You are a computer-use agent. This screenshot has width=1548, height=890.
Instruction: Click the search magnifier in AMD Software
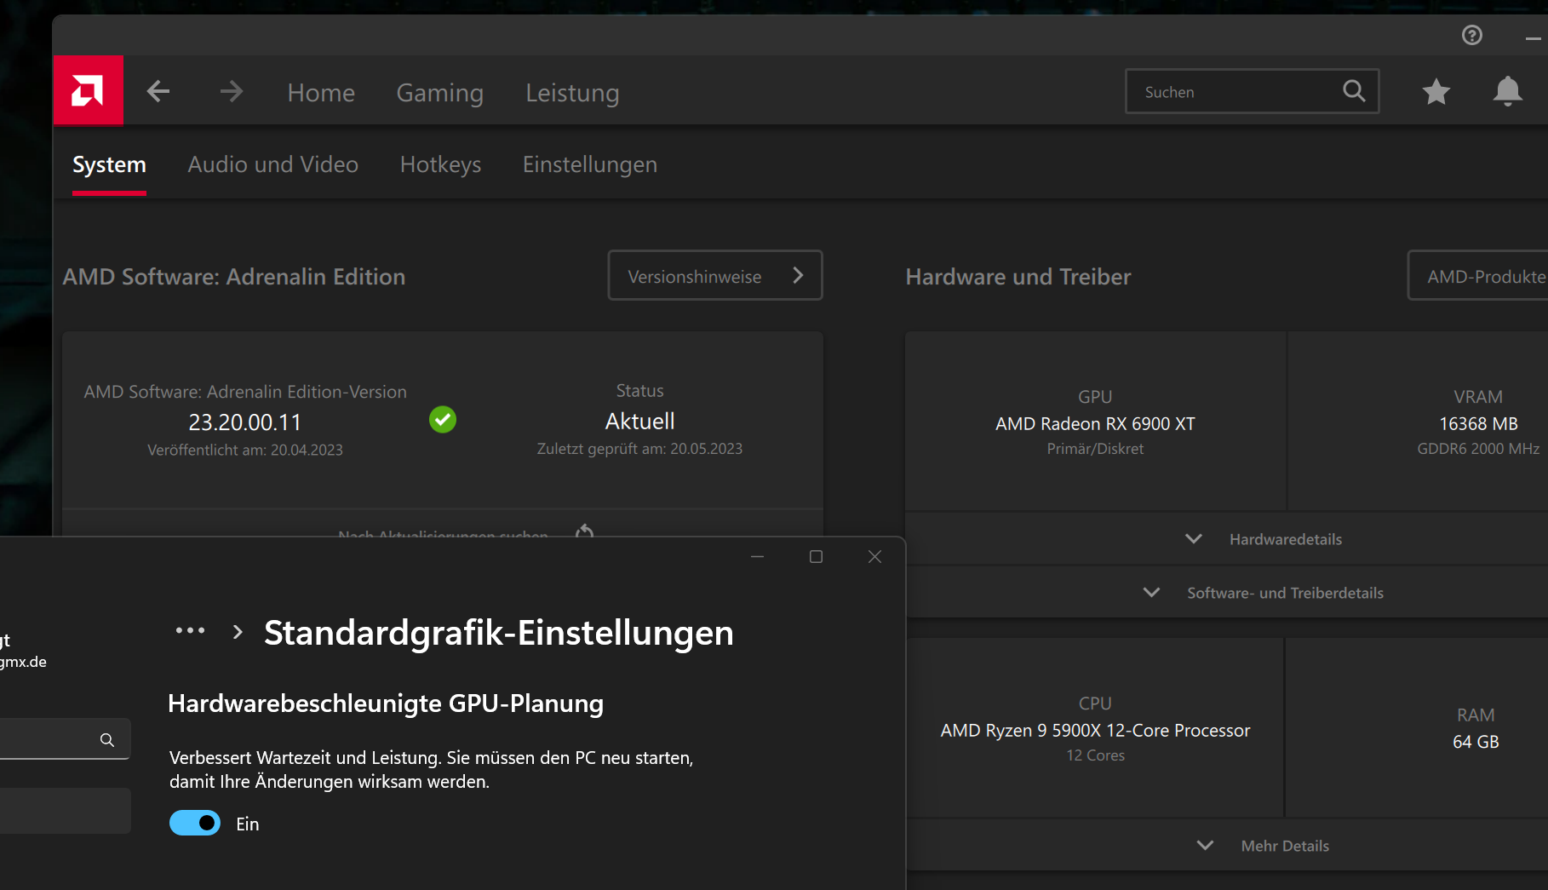point(1354,91)
